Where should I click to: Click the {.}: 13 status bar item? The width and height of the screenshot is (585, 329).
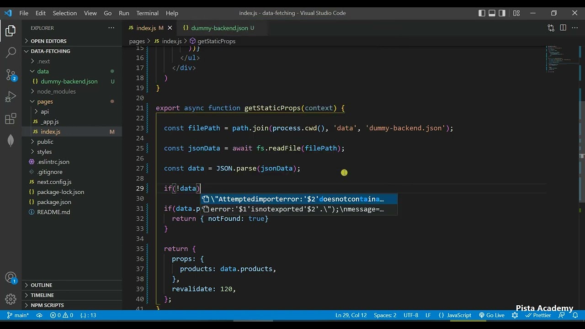[88, 315]
